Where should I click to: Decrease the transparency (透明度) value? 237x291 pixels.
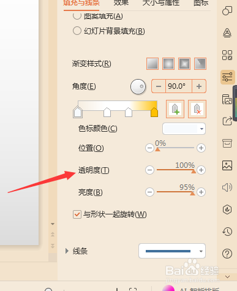tap(149, 170)
